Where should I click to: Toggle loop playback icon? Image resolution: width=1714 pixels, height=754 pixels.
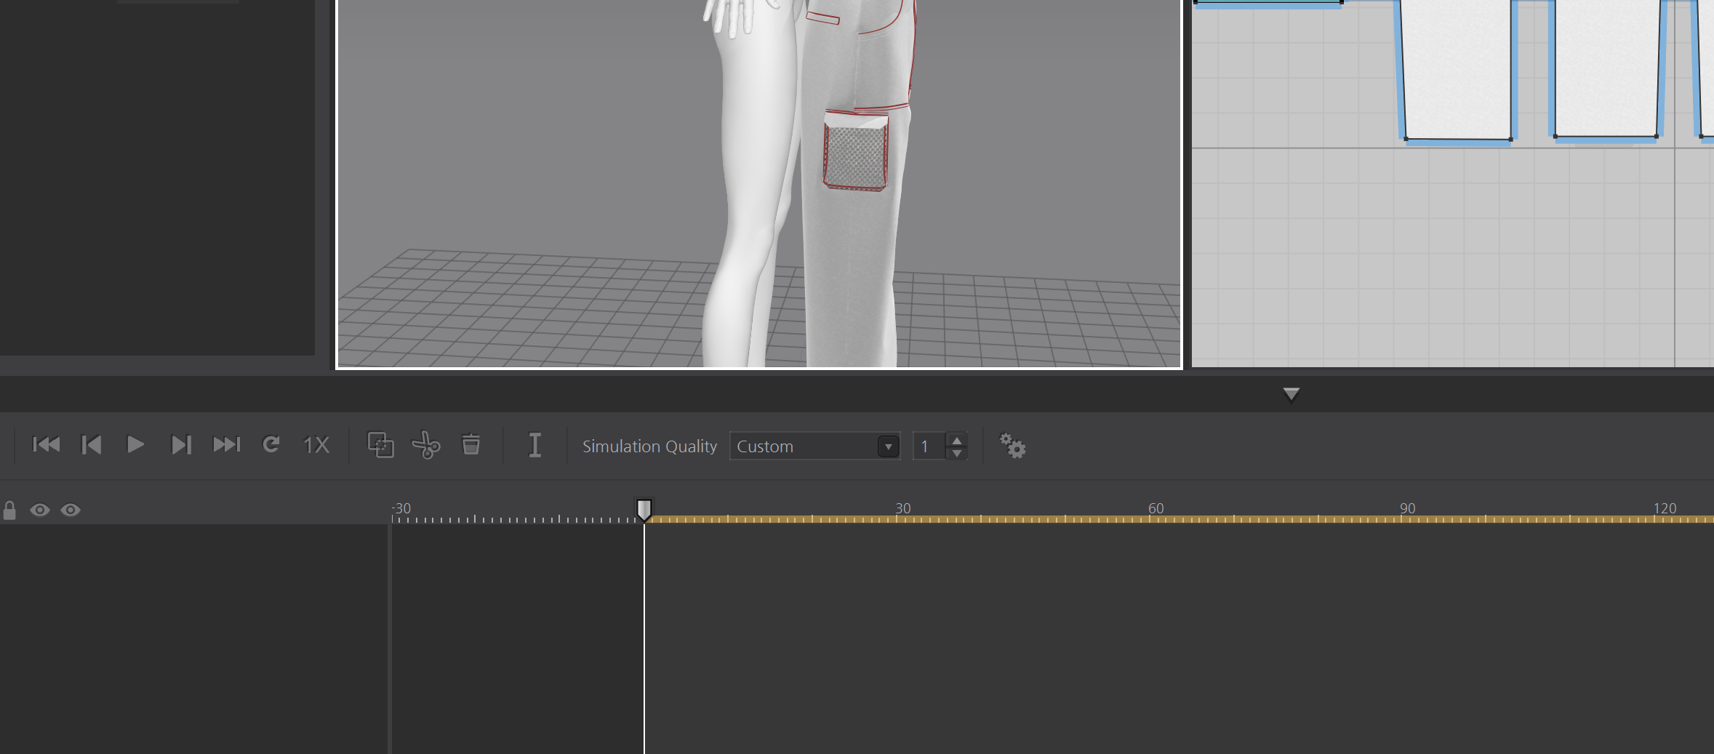tap(271, 444)
